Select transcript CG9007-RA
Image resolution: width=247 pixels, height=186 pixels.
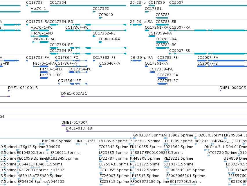pyautogui.click(x=208, y=30)
